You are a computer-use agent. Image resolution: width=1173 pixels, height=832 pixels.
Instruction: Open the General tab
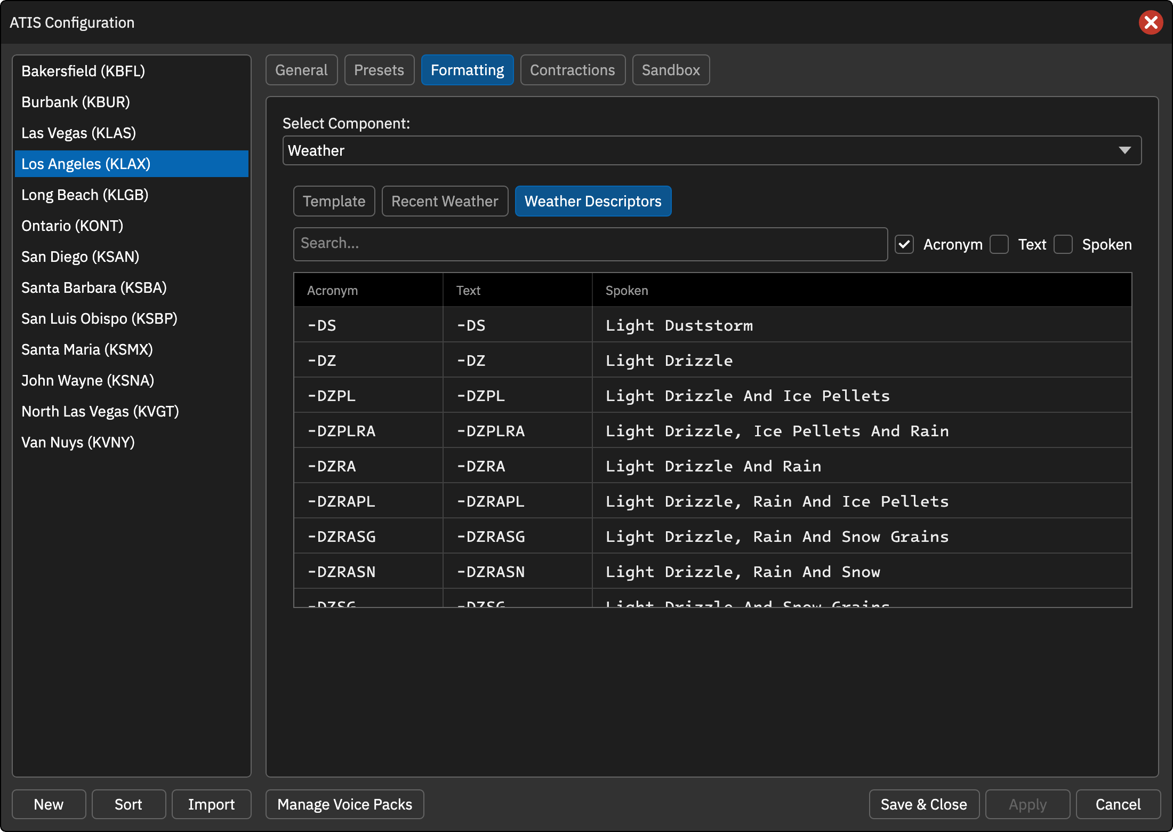coord(301,70)
